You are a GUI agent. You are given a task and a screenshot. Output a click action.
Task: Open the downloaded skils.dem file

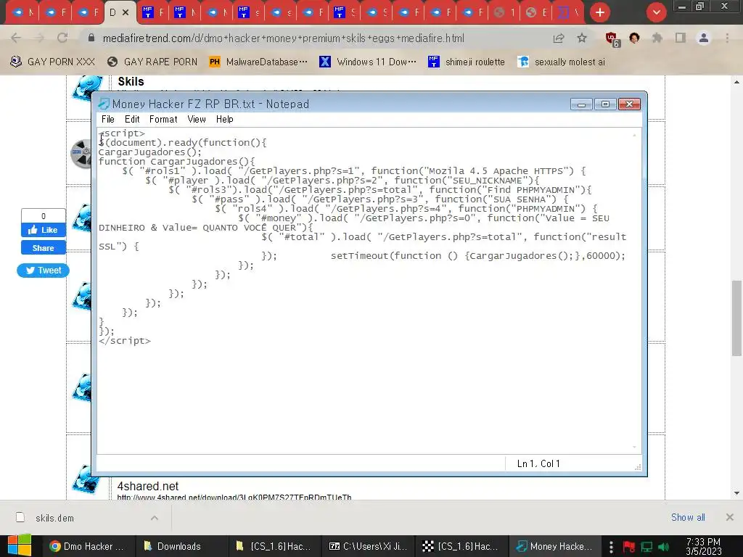point(54,518)
